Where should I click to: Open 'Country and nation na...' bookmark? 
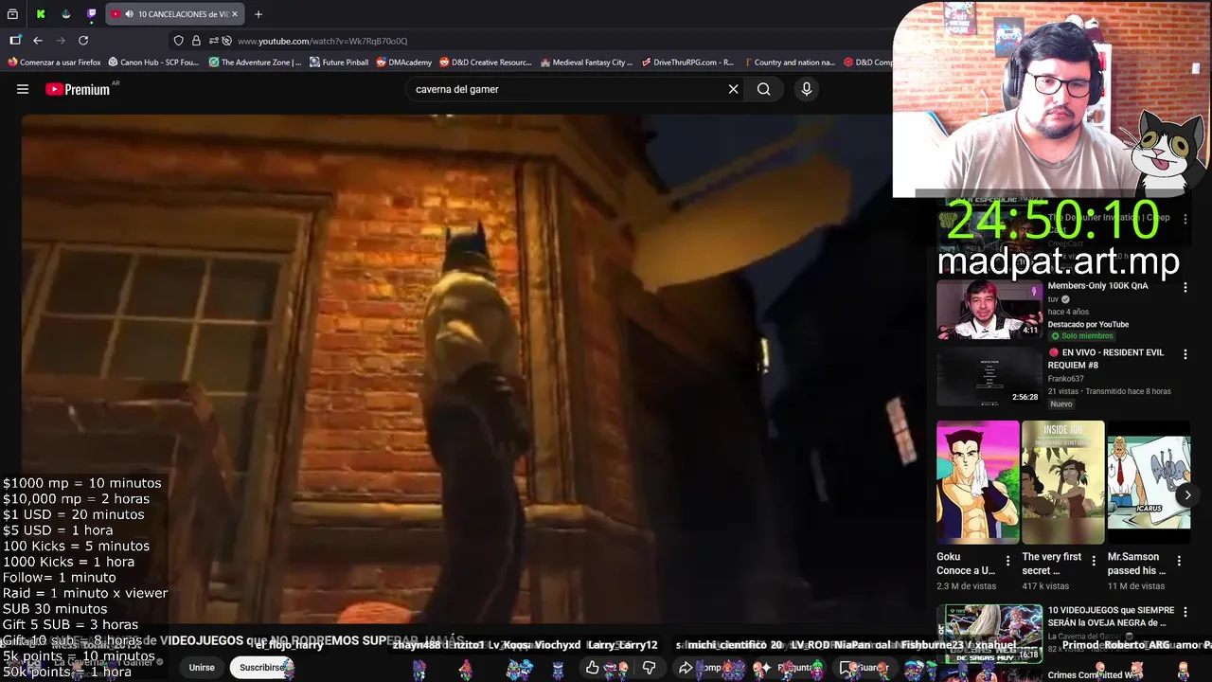(789, 63)
